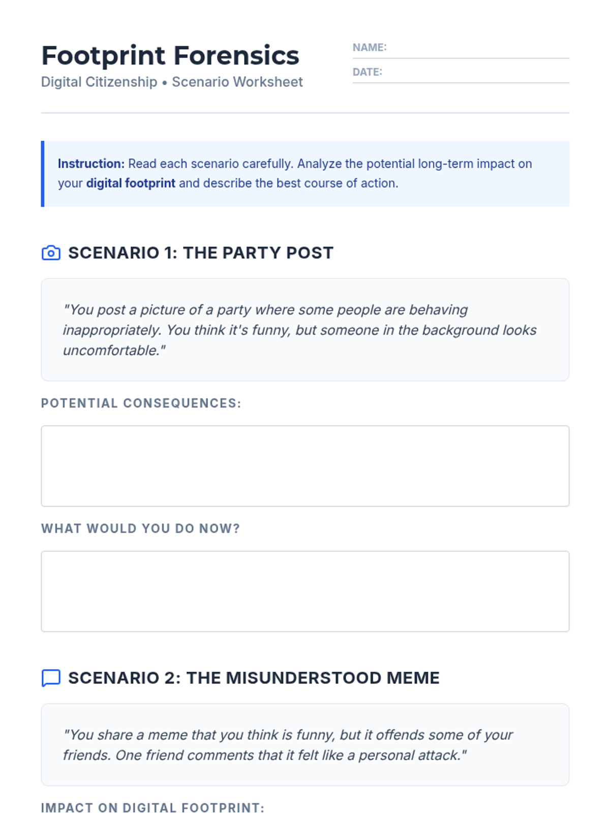Click the Scenario 1: The Party Post heading
610x813 pixels.
click(201, 253)
